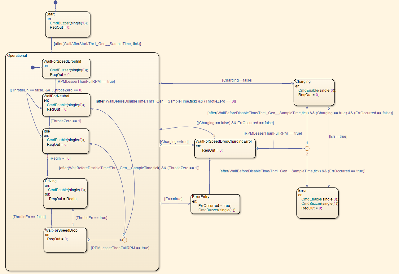Viewport: 399px width, 274px height.
Task: Select the [ThrotleEn == false] label under Driving
Action: click(29, 217)
